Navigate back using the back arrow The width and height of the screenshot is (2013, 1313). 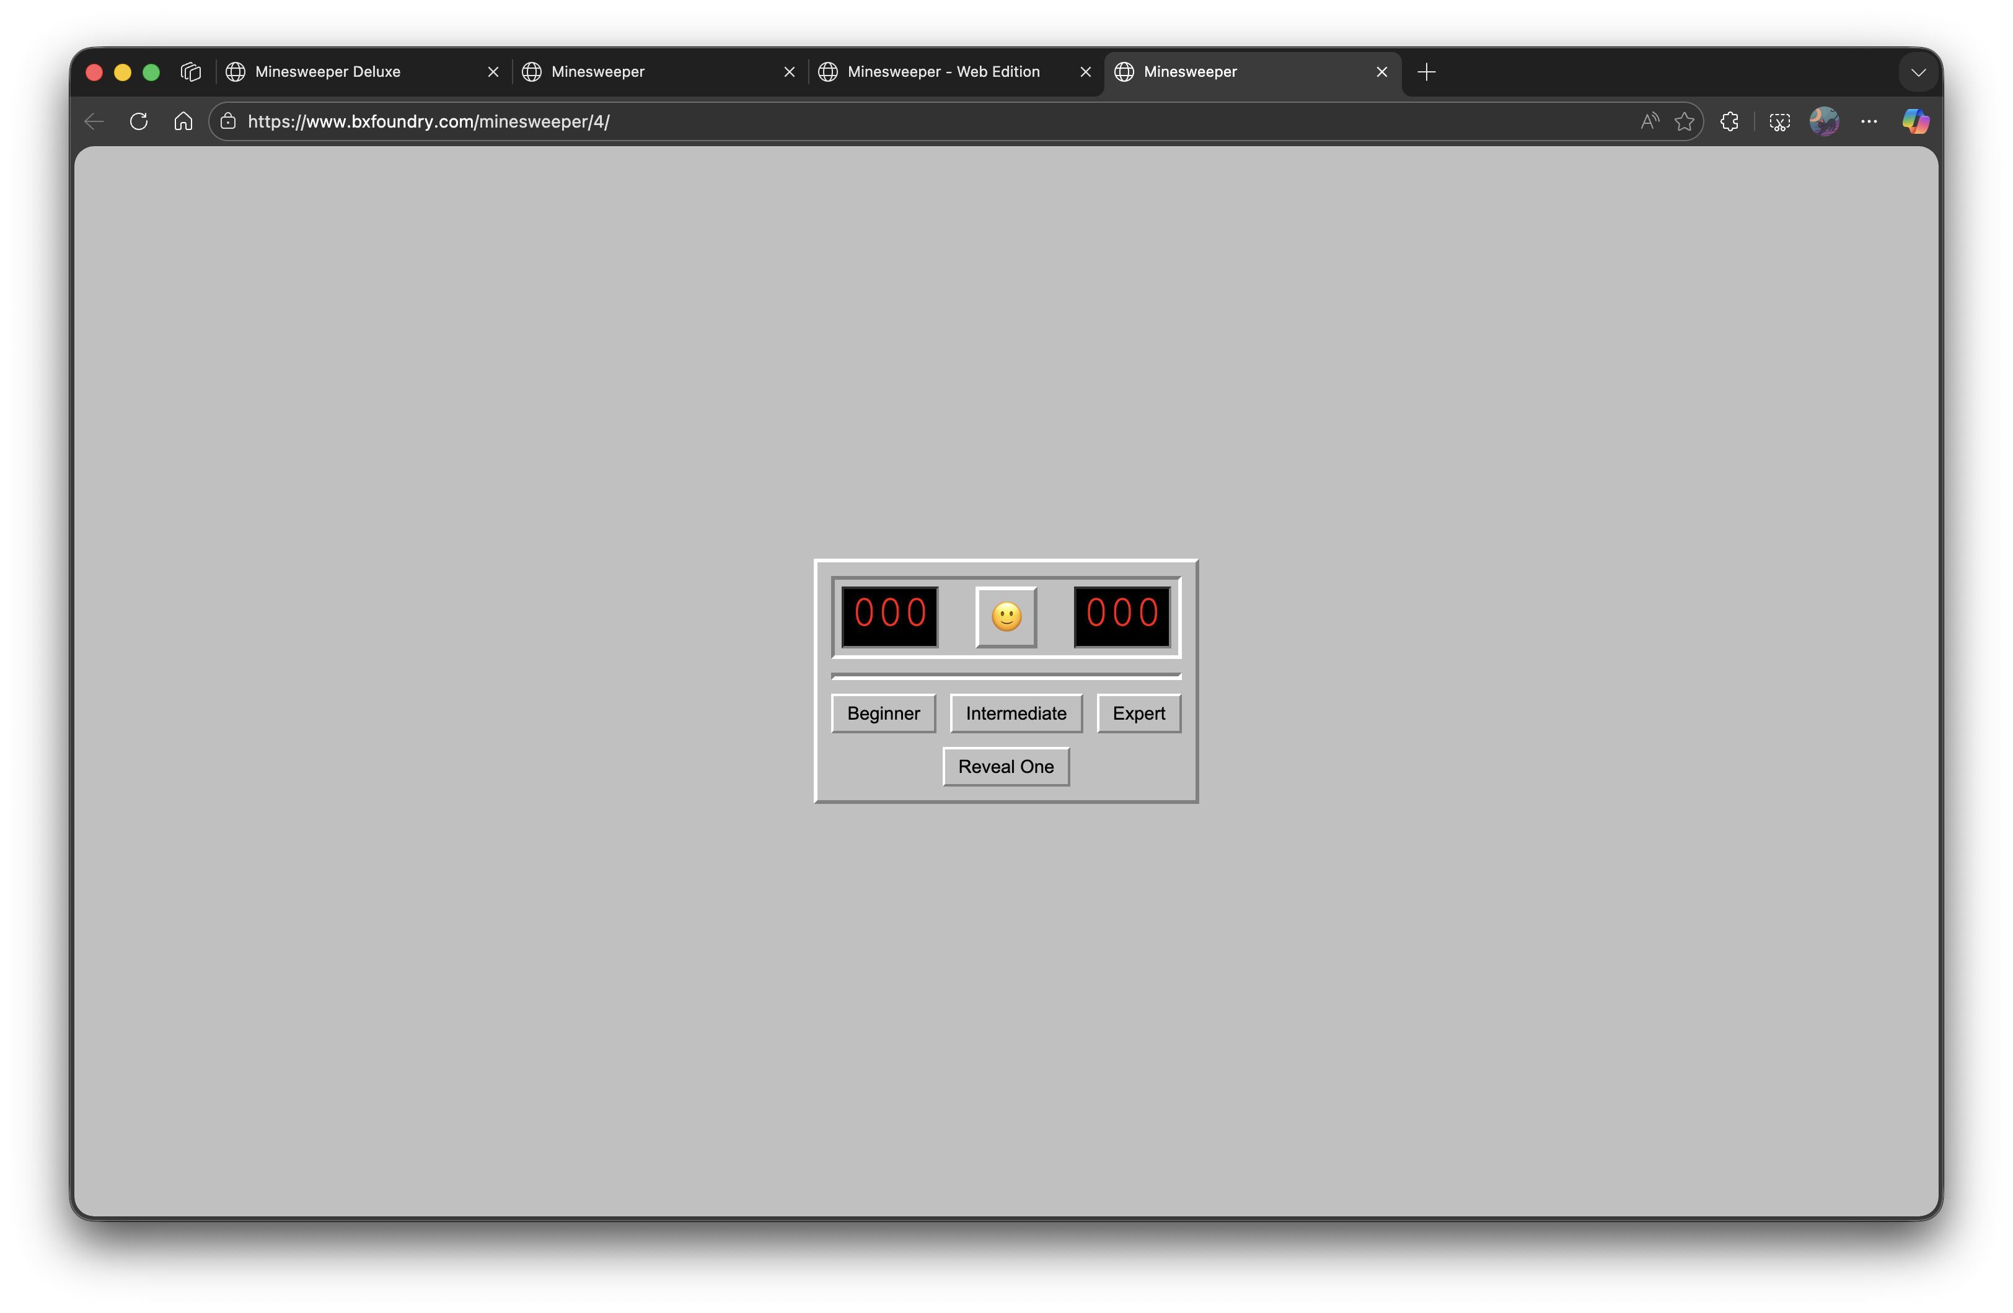[x=93, y=121]
